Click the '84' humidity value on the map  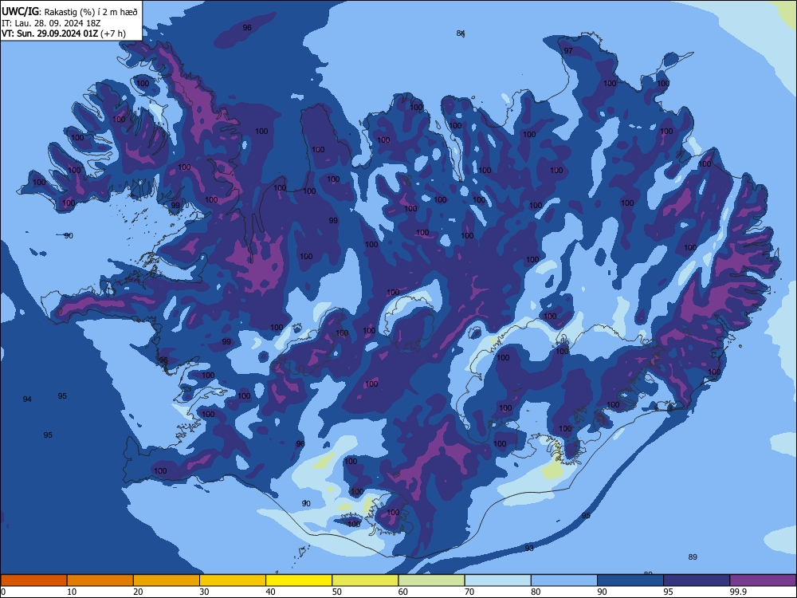coord(461,33)
